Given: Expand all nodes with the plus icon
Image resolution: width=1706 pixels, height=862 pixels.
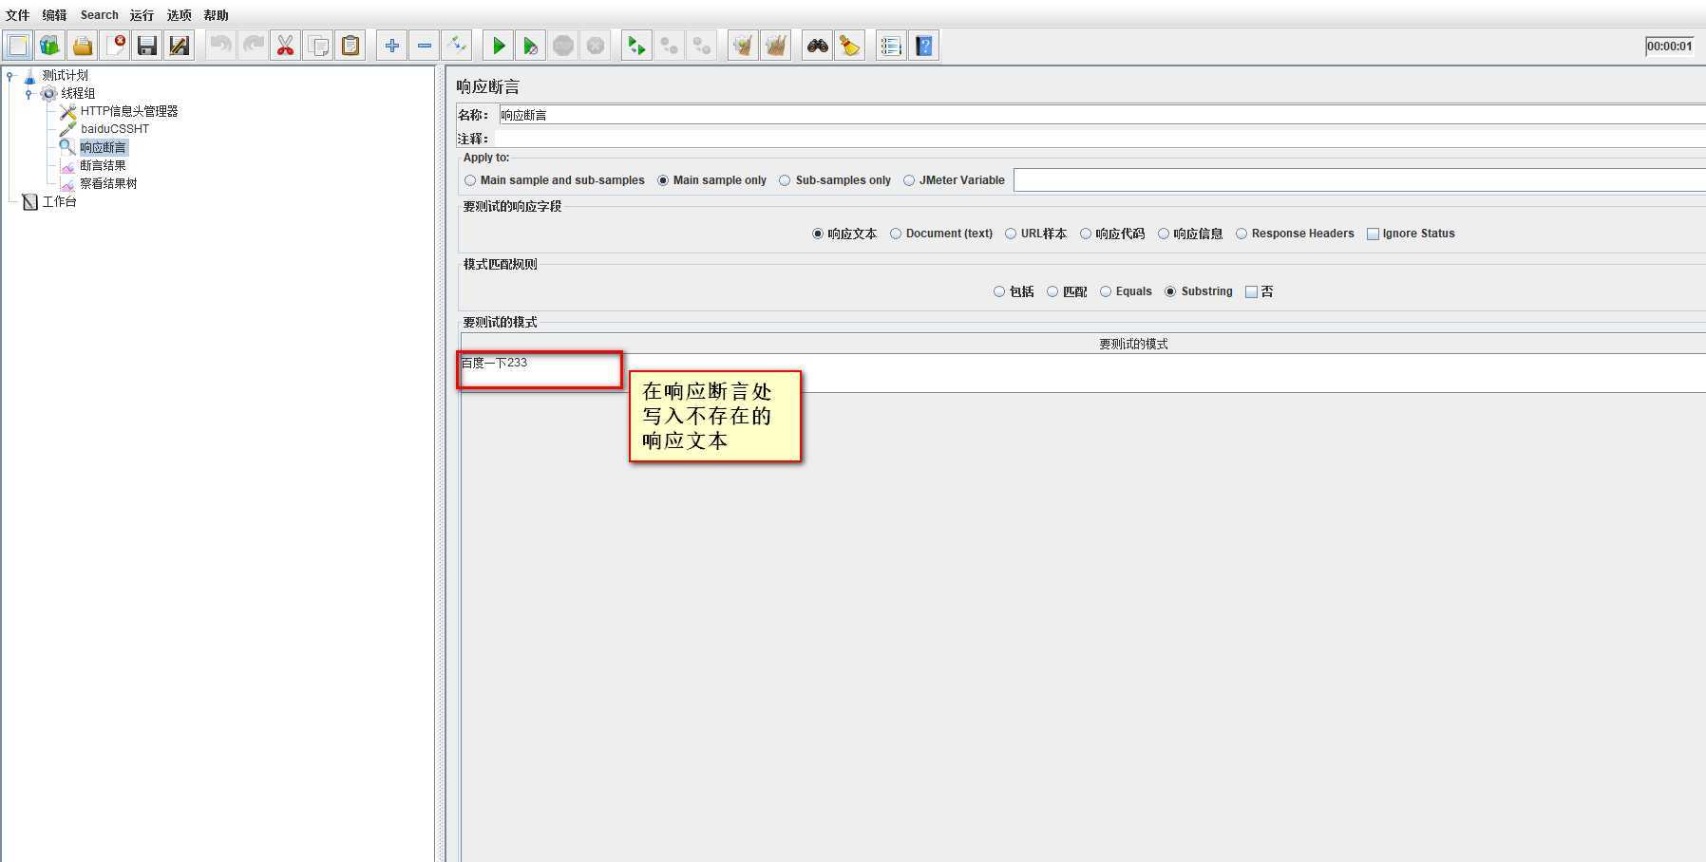Looking at the screenshot, I should pyautogui.click(x=391, y=46).
